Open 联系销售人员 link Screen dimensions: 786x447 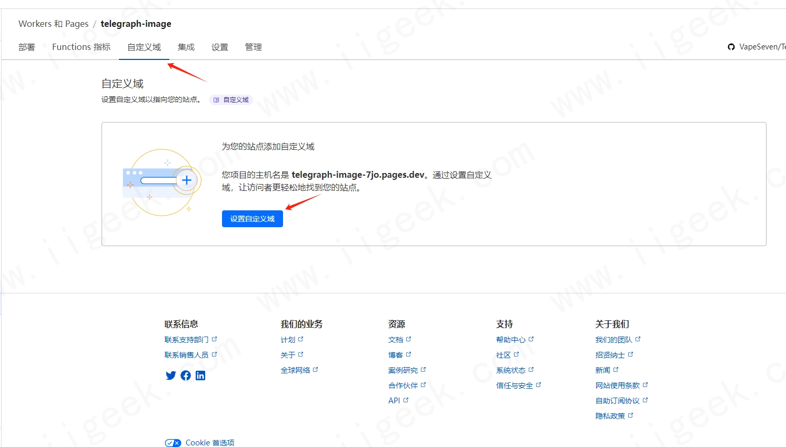pos(191,355)
